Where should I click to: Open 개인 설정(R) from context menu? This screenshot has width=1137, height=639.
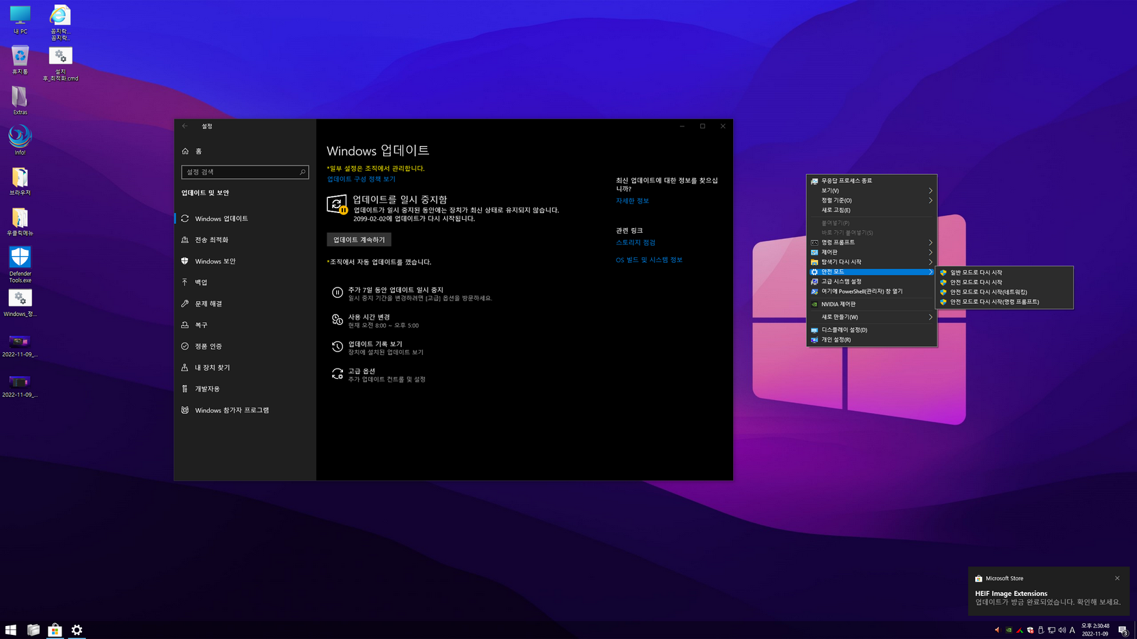coord(871,339)
